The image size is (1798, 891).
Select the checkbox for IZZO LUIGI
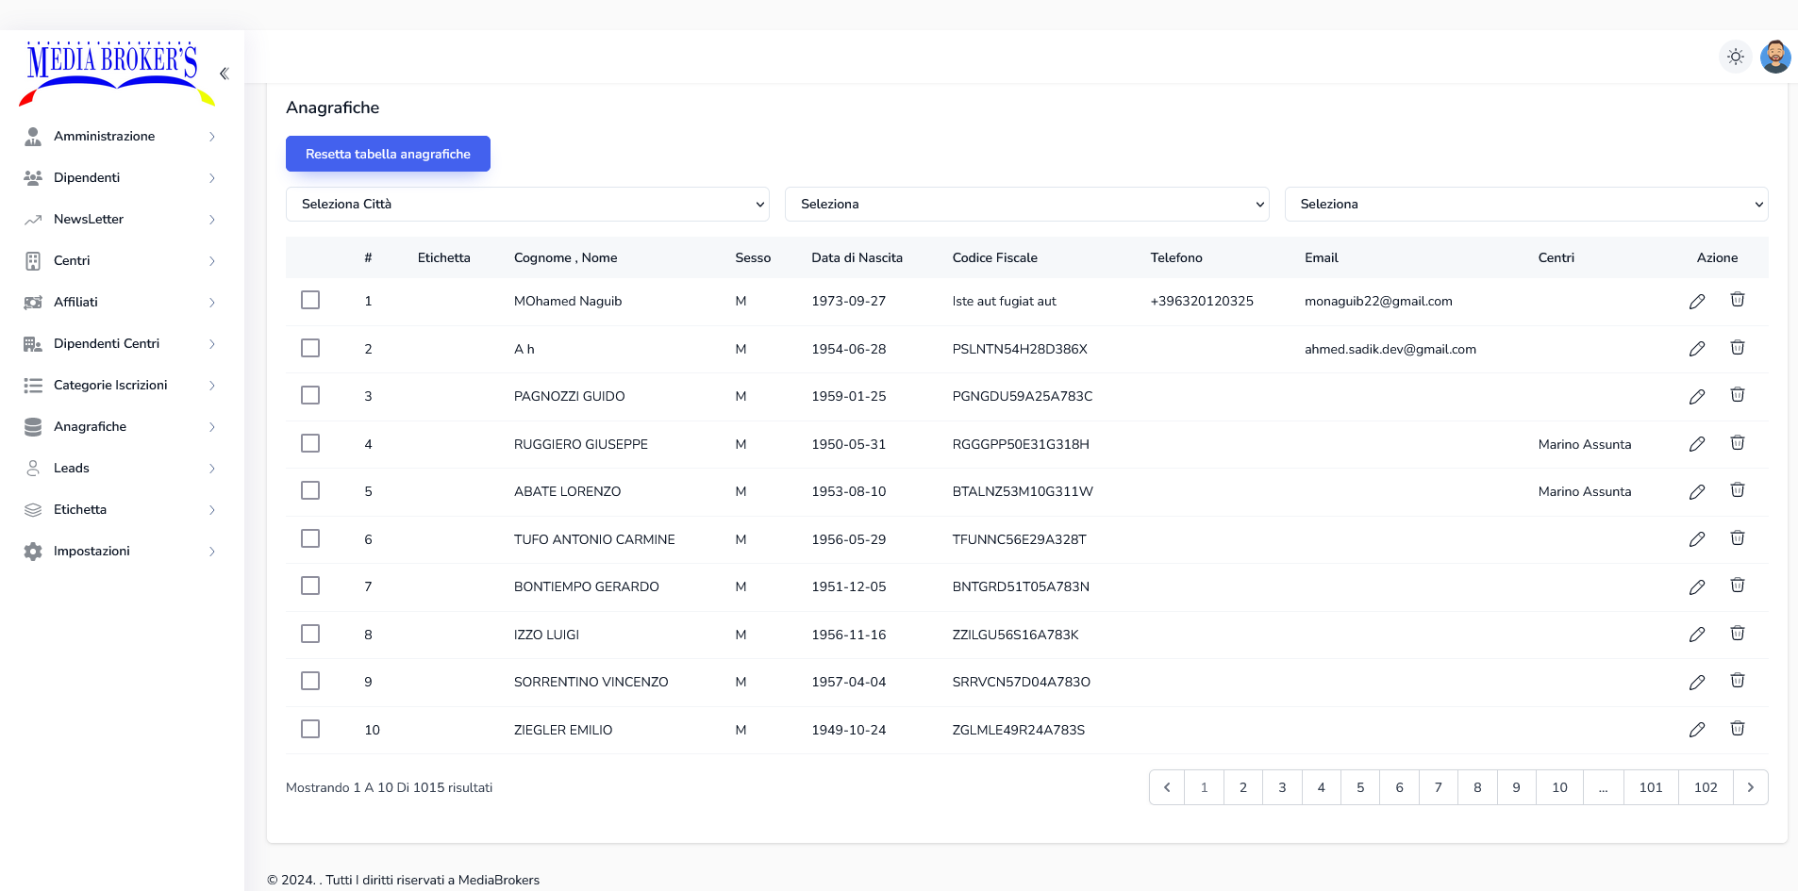coord(310,633)
